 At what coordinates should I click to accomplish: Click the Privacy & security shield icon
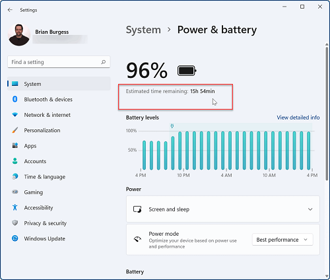15,223
